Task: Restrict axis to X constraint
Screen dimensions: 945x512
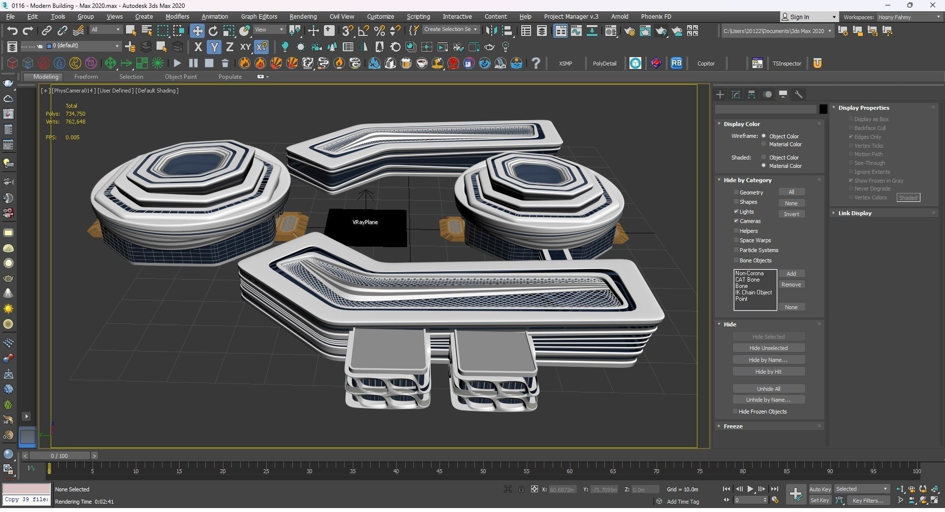Action: [x=198, y=47]
